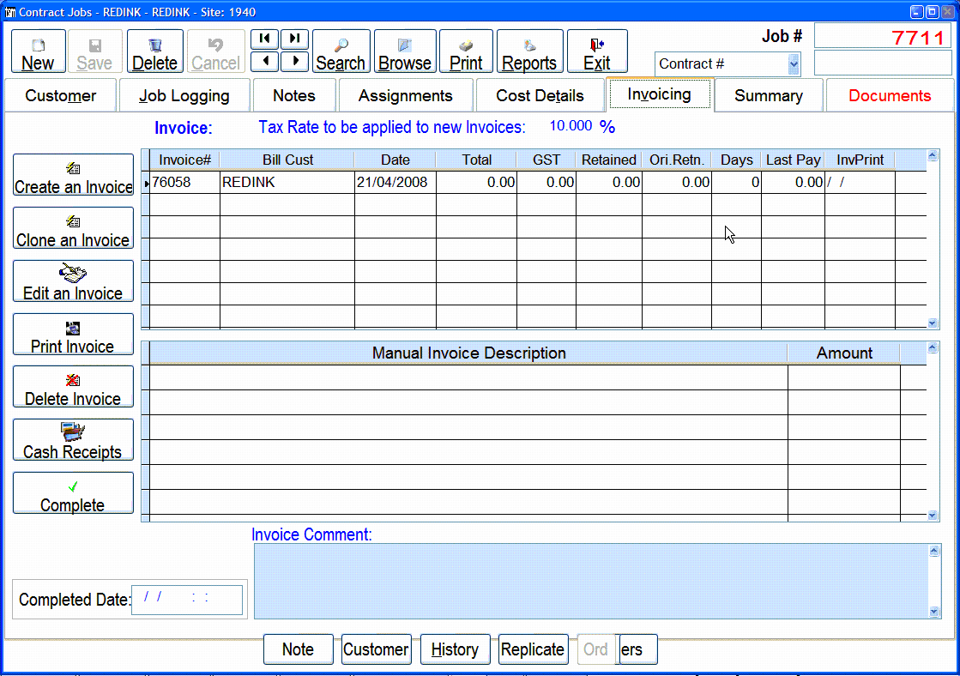This screenshot has height=676, width=960.
Task: Click the Completed Date field
Action: point(186,600)
